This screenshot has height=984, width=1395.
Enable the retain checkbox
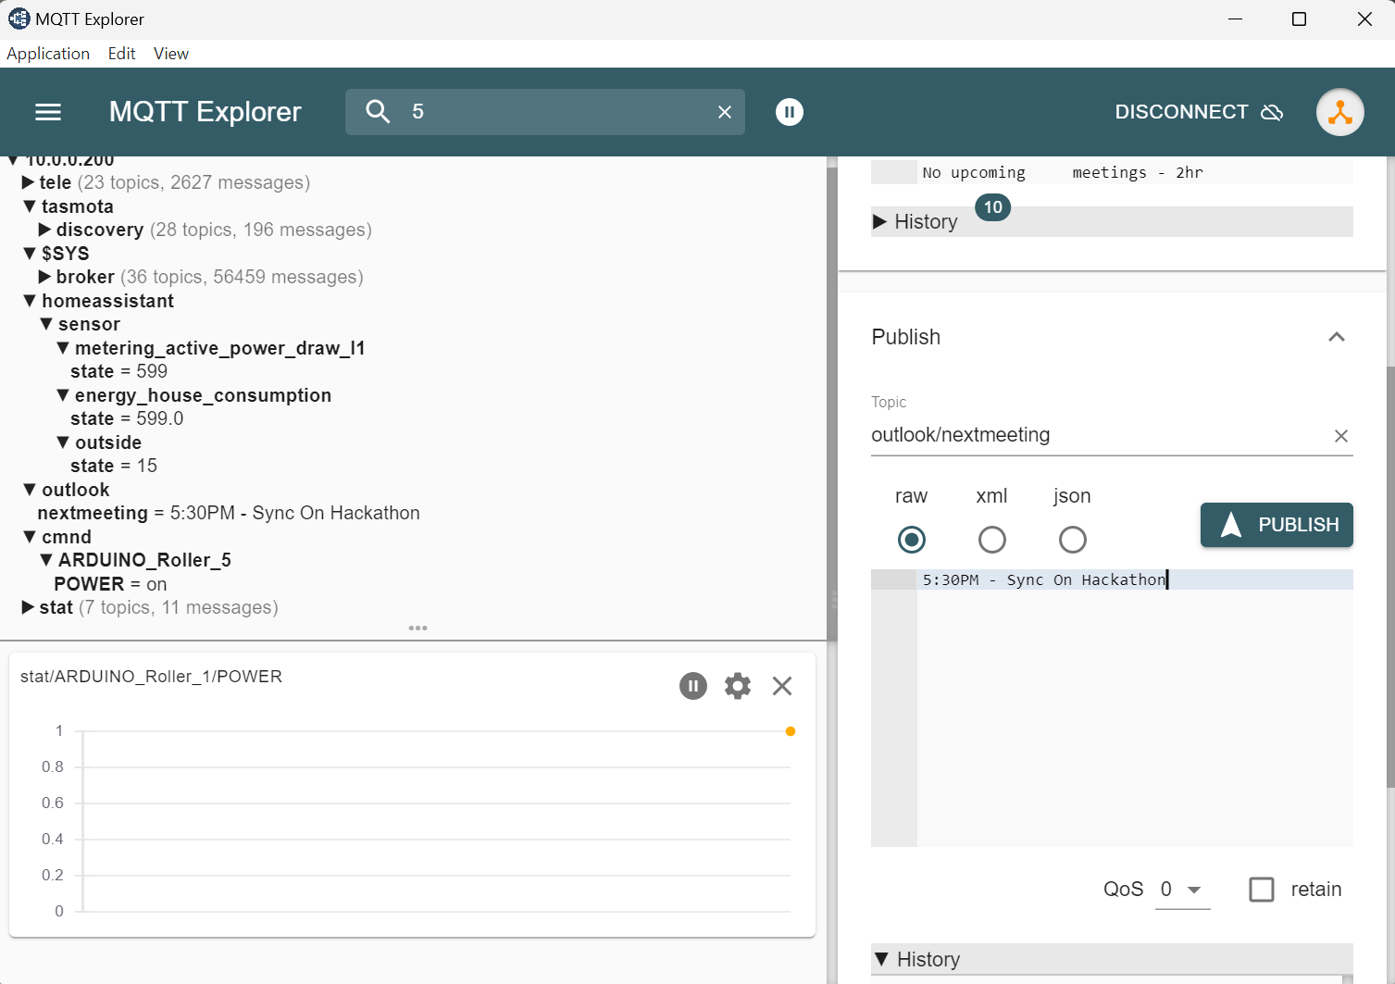tap(1262, 890)
